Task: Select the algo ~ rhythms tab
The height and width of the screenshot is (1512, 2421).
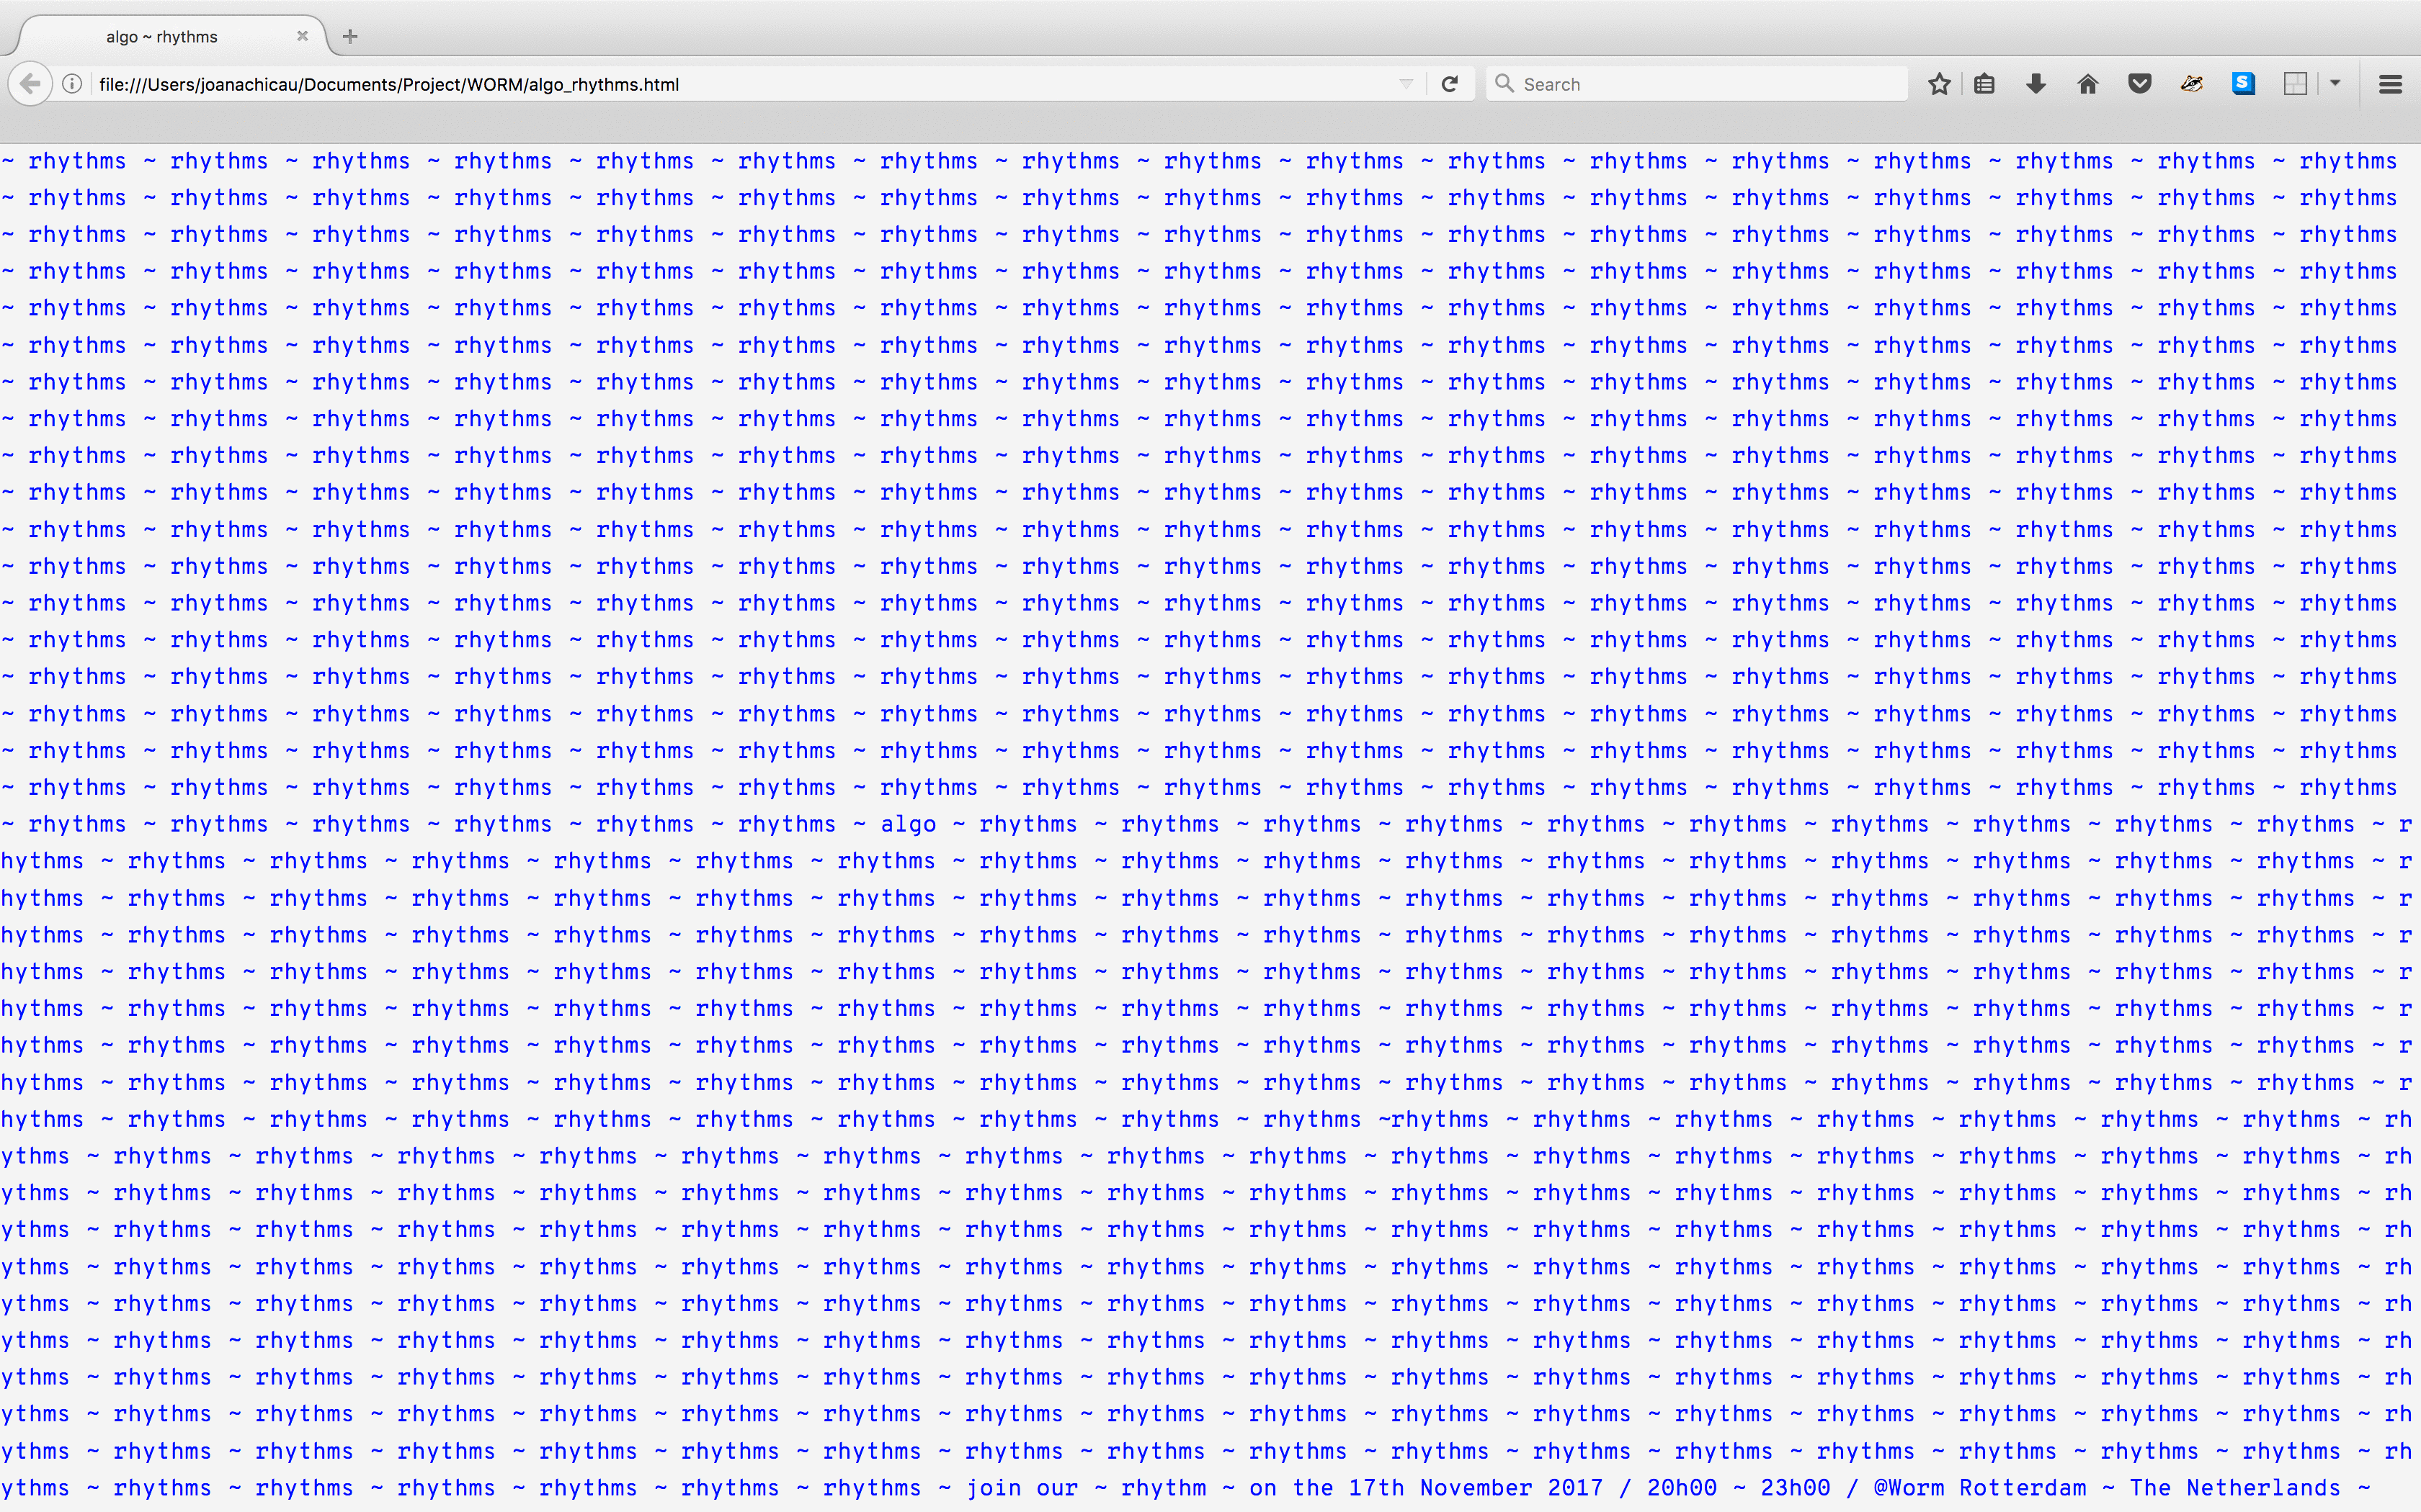Action: tap(162, 37)
